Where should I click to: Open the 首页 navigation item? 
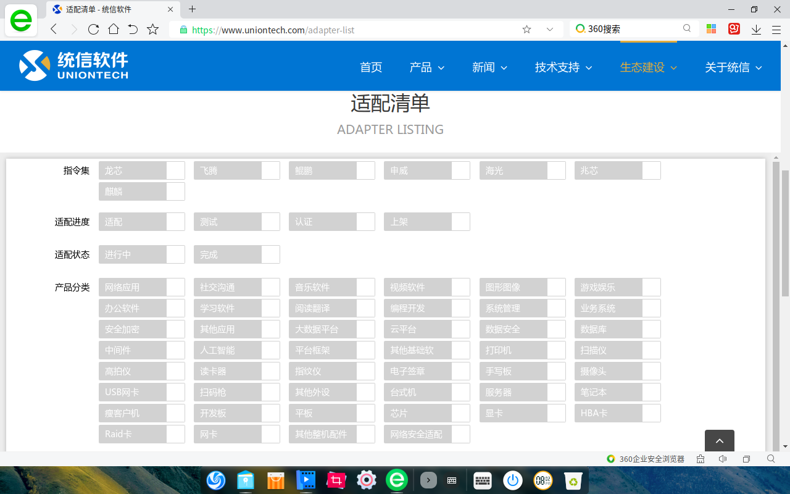371,67
